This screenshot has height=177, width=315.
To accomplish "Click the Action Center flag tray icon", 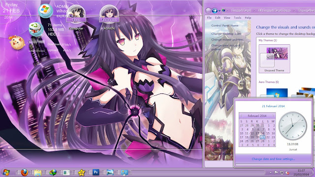I will click(276, 173).
